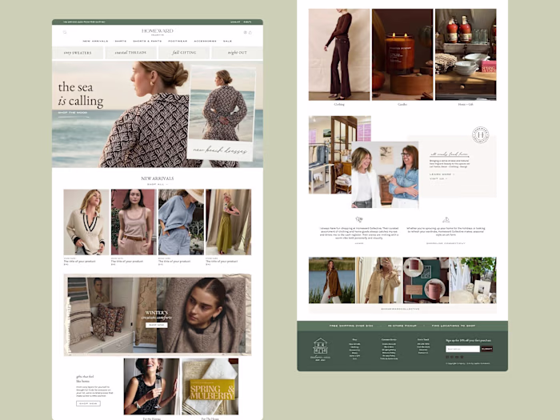Open the striped V-neck sweater product

click(x=86, y=222)
